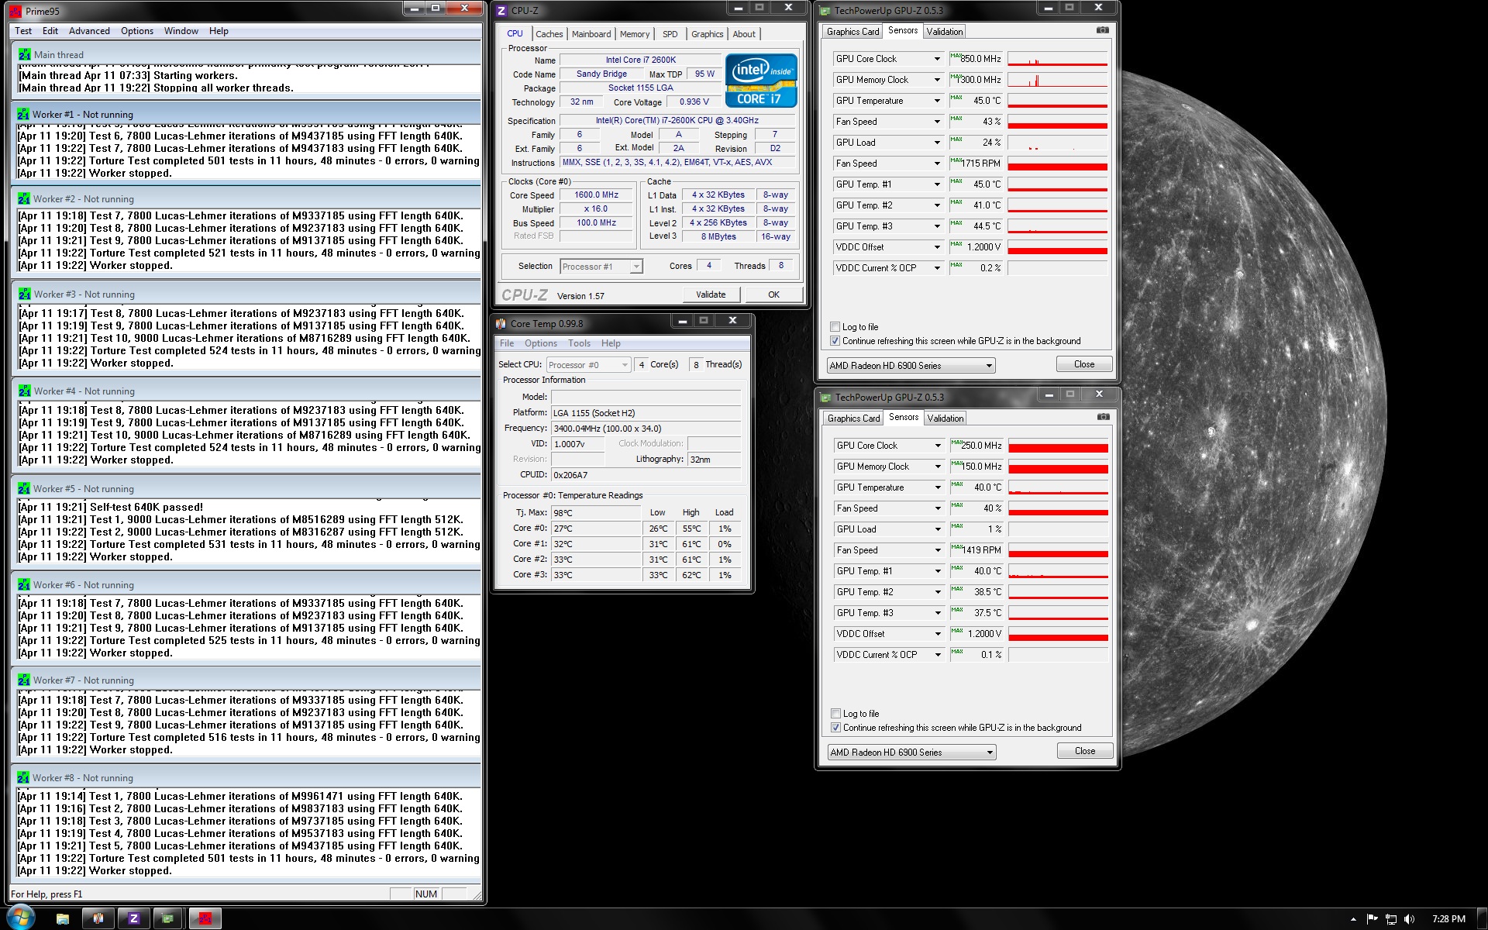Image resolution: width=1488 pixels, height=930 pixels.
Task: Click the Frequency field in Core Temp
Action: tap(646, 428)
